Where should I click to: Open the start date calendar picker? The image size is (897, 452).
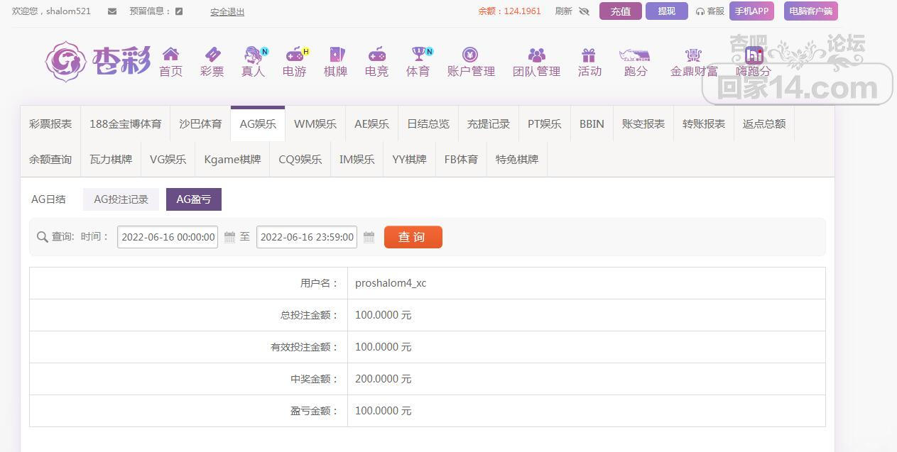tap(229, 237)
